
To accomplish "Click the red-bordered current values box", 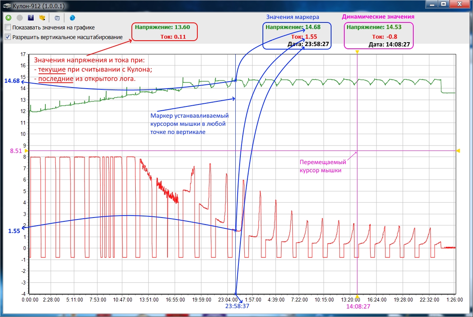I will coord(164,32).
